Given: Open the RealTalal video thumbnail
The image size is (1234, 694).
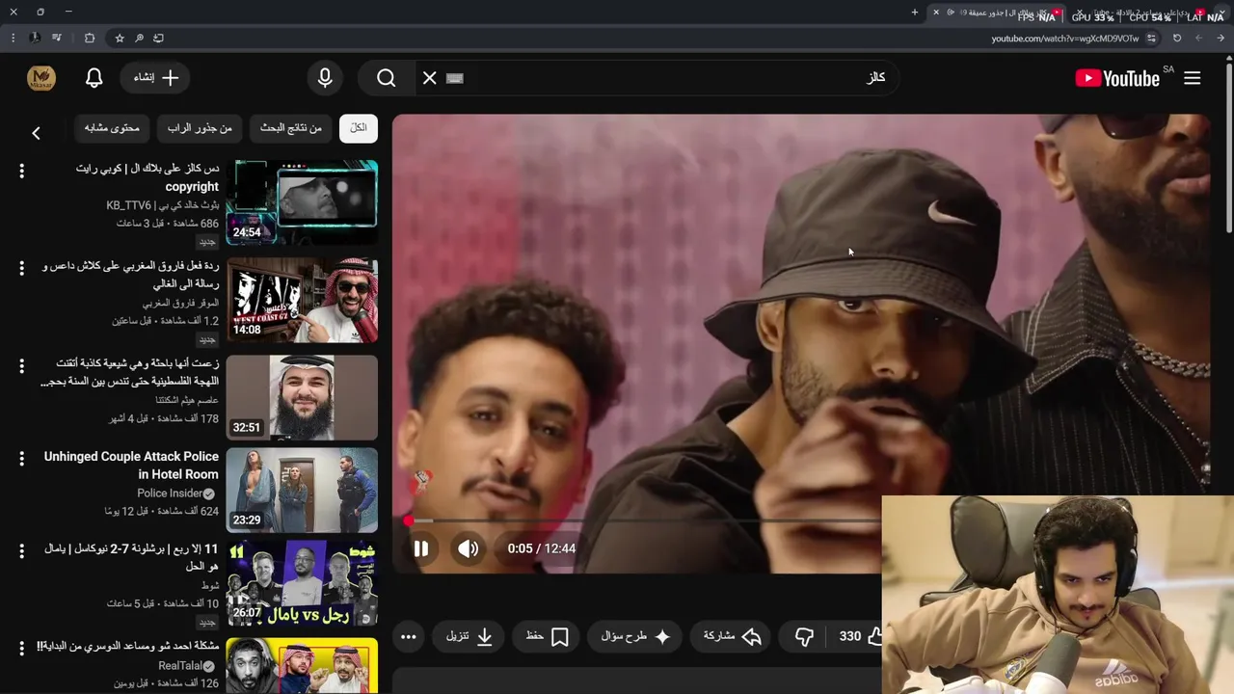Looking at the screenshot, I should point(302,666).
